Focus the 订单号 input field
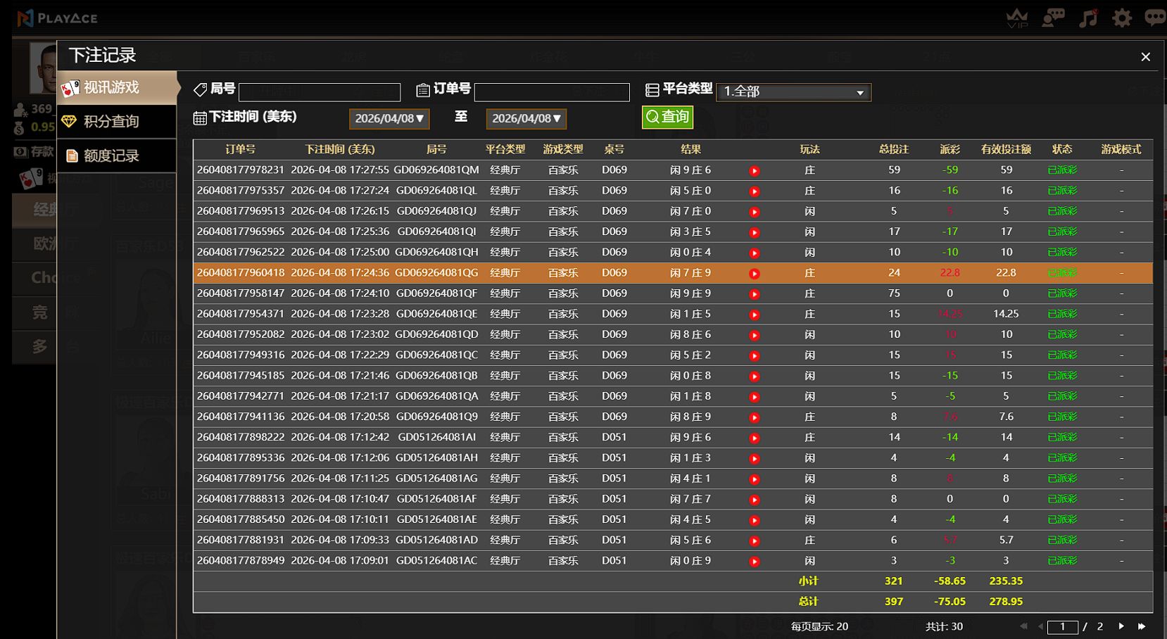The height and width of the screenshot is (639, 1167). pos(552,92)
